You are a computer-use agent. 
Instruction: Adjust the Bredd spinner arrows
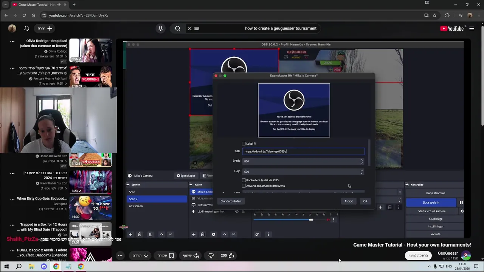(x=361, y=161)
